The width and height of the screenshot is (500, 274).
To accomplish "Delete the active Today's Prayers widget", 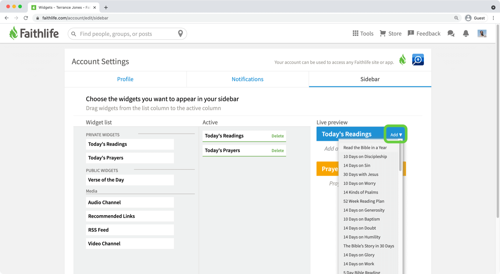I will pos(278,151).
